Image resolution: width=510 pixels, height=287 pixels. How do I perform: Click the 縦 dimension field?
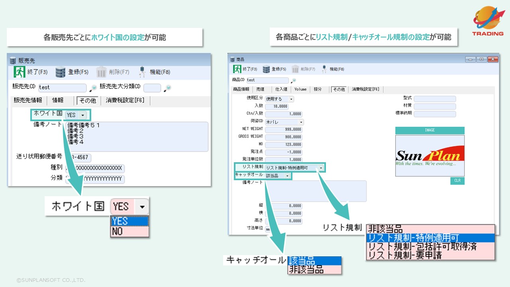284,206
